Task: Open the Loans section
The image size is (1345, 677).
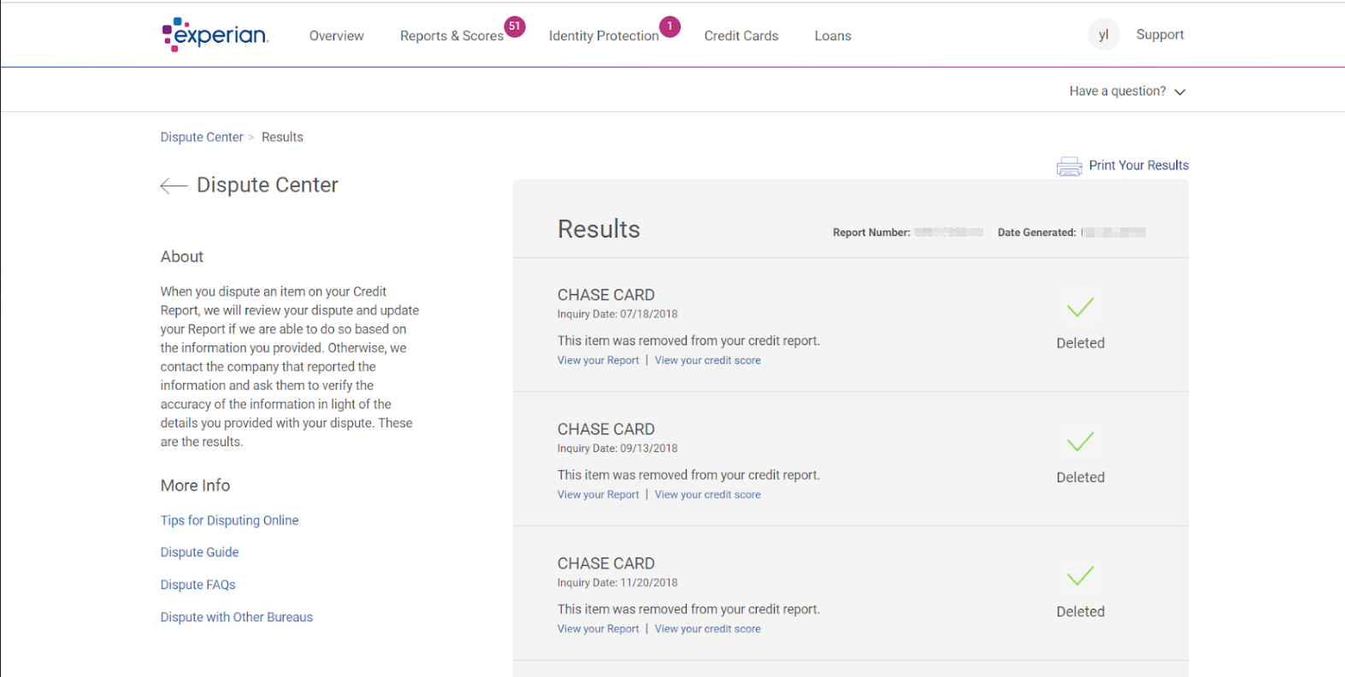Action: 833,36
